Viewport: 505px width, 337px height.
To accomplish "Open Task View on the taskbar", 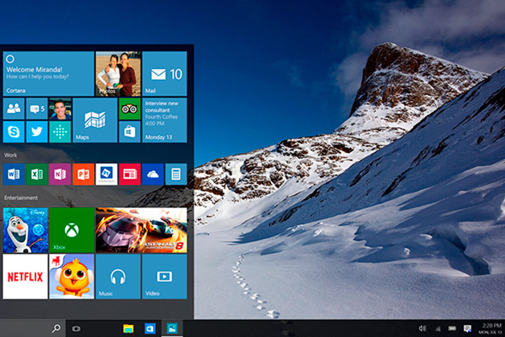I will click(76, 328).
